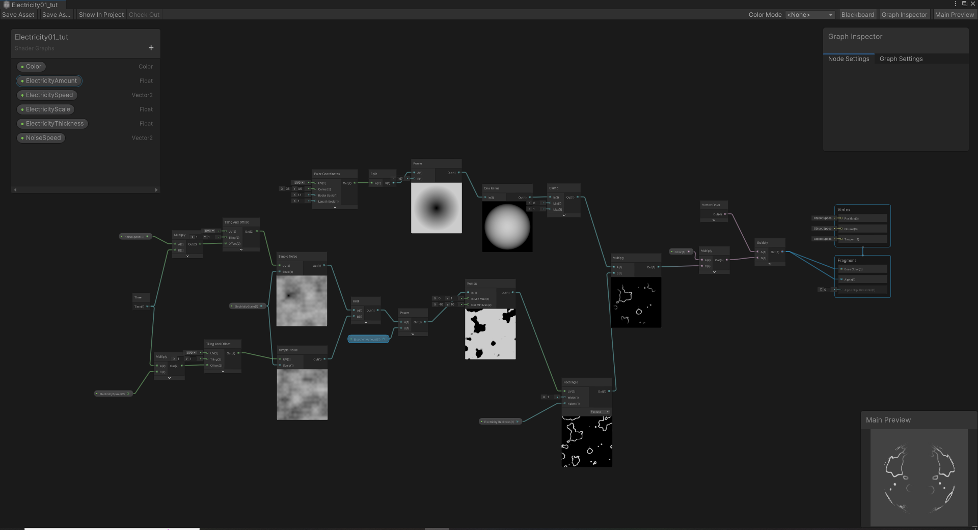Click the Power node B value field showing 1.67
Viewport: 978px width, 530px height.
click(400, 178)
